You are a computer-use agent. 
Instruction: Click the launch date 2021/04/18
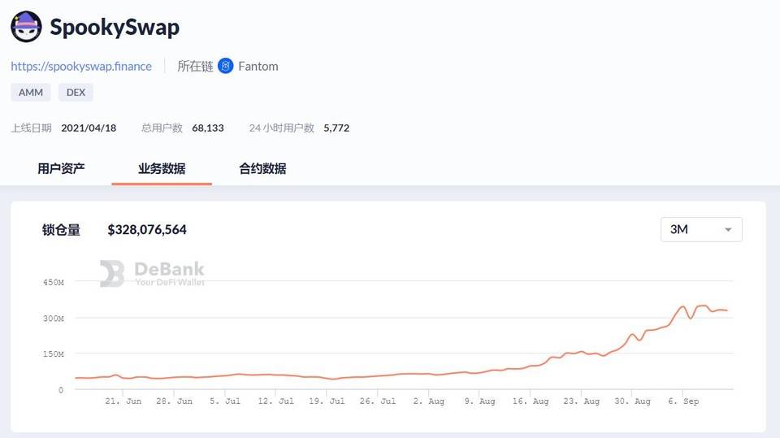coord(89,128)
